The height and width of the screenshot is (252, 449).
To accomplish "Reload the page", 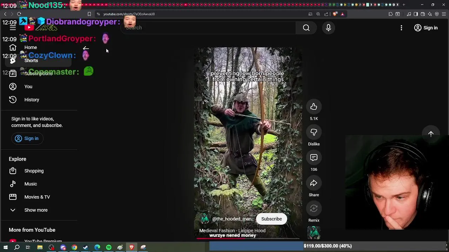I will [19, 14].
